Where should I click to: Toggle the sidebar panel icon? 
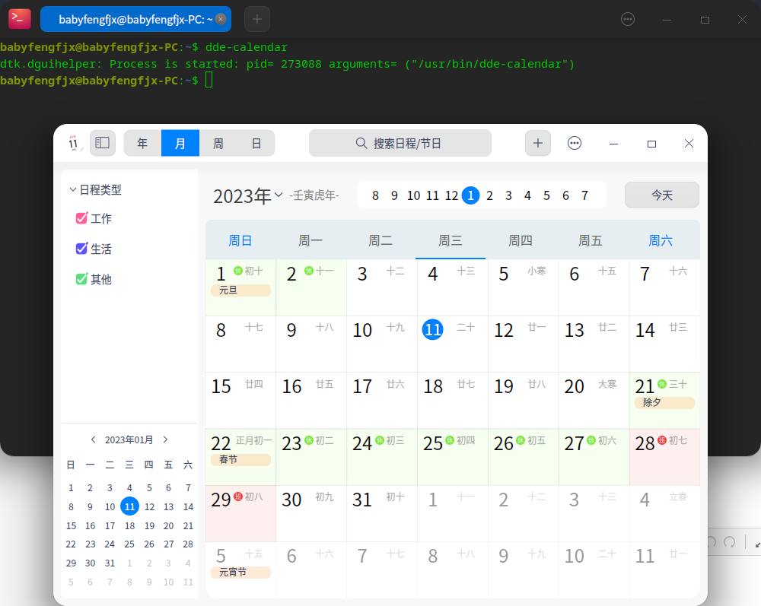[x=103, y=143]
